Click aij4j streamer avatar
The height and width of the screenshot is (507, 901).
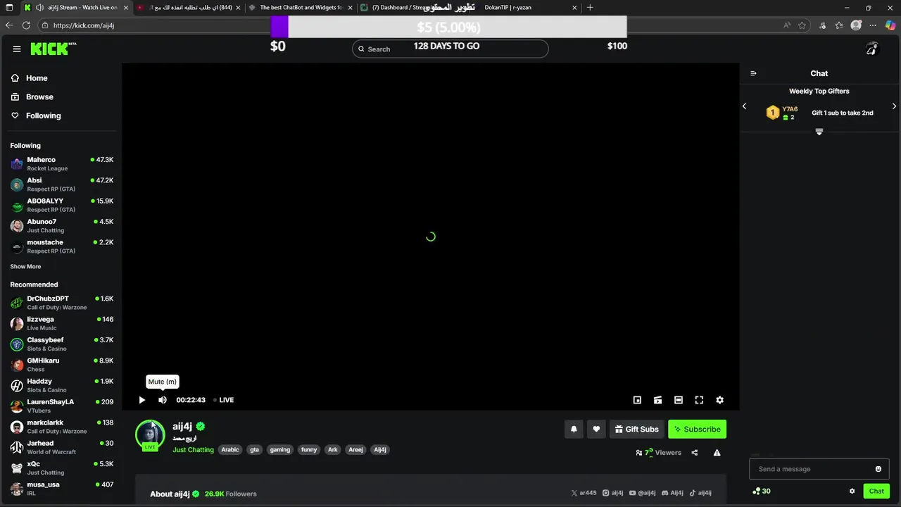click(150, 434)
